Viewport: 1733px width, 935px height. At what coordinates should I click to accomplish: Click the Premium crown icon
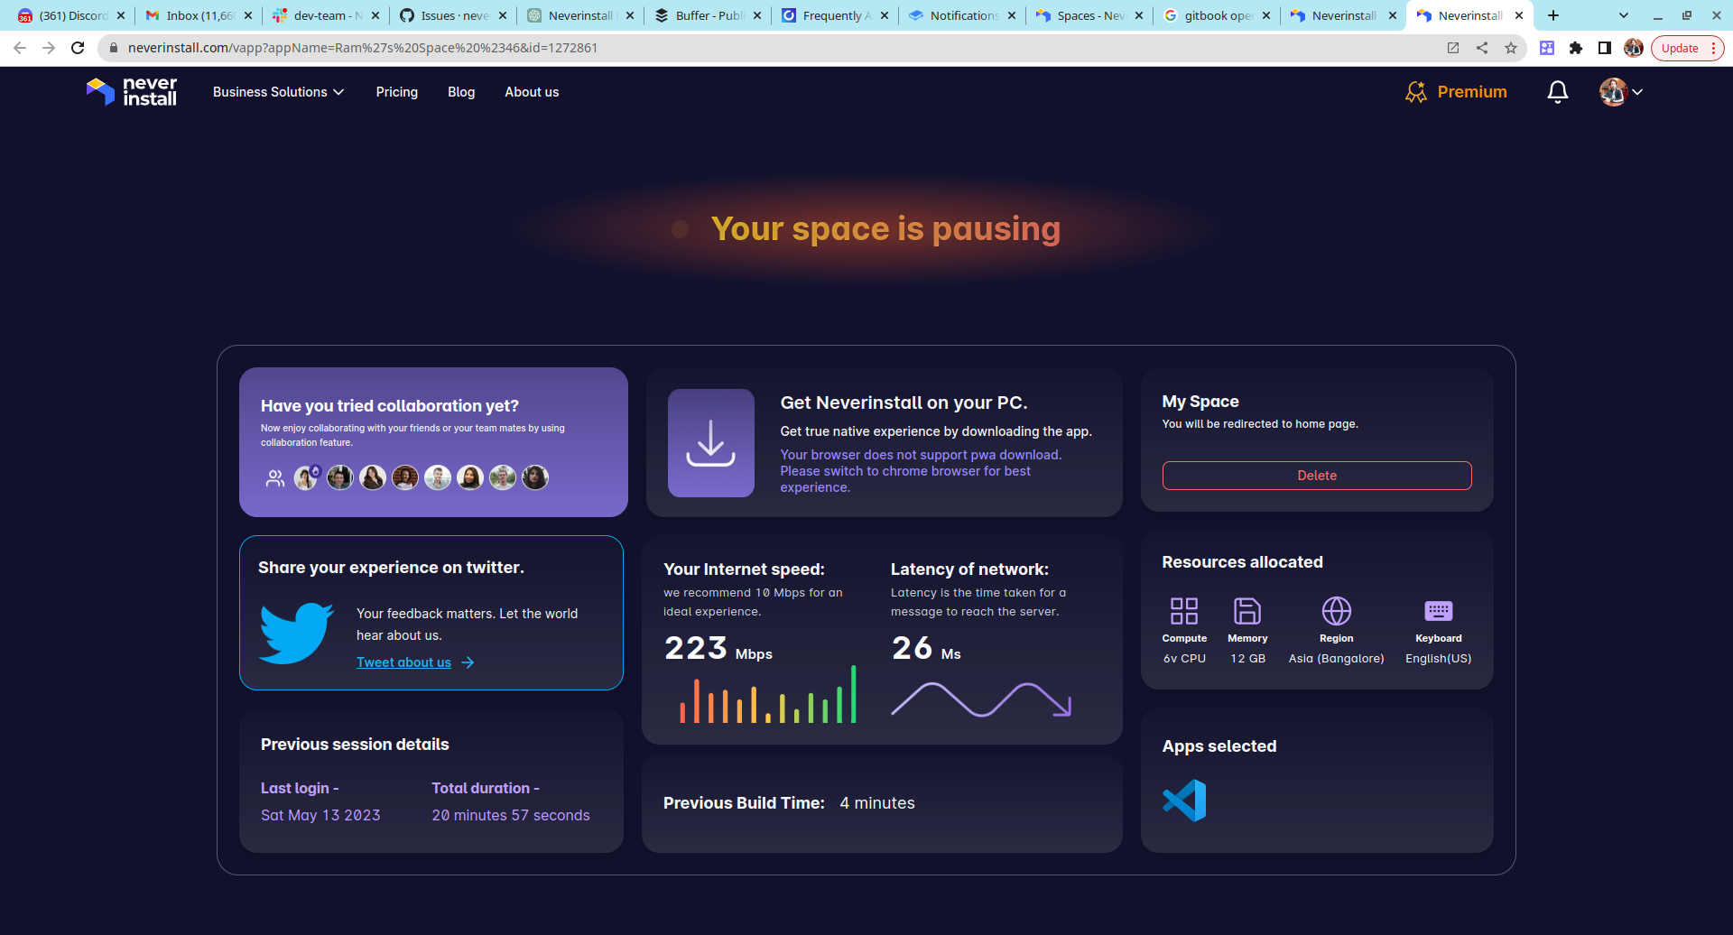click(x=1416, y=92)
